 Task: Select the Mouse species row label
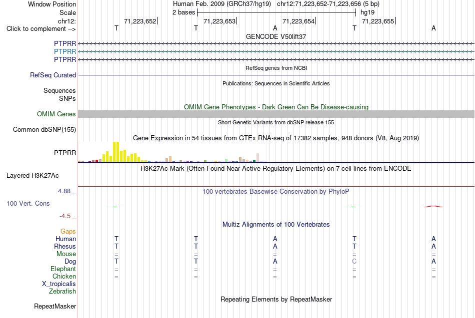(x=66, y=254)
